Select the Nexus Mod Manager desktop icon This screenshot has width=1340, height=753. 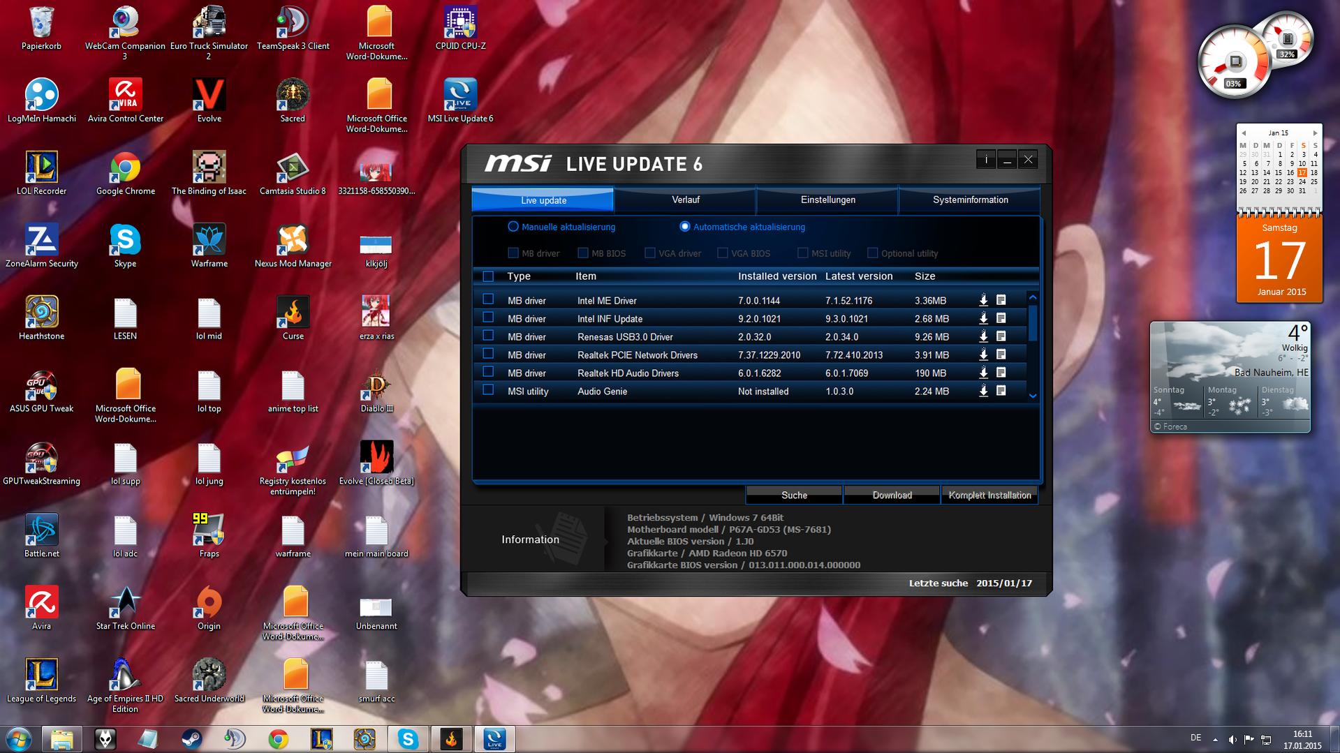[293, 246]
